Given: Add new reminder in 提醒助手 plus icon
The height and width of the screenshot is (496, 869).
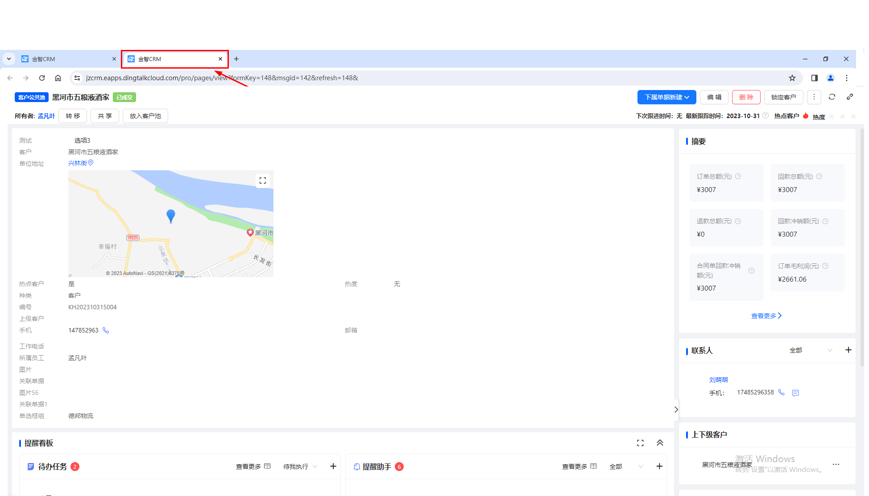Looking at the screenshot, I should point(659,466).
